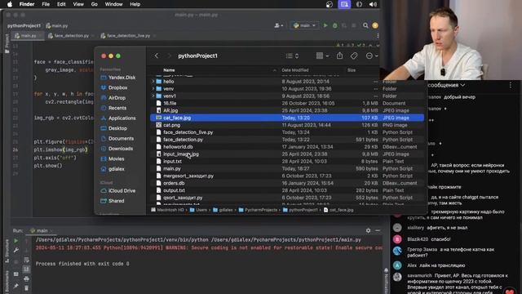This screenshot has height=294, width=522.
Task: Sort Finder list by Size column
Action: 352,70
